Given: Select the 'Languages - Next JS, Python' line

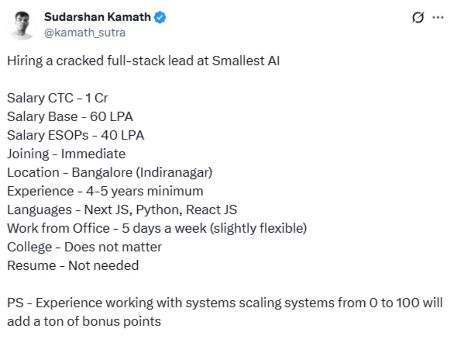Looking at the screenshot, I should 122,210.
